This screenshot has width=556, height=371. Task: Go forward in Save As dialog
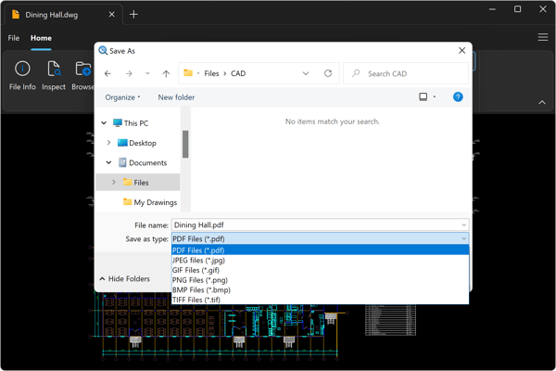[129, 73]
